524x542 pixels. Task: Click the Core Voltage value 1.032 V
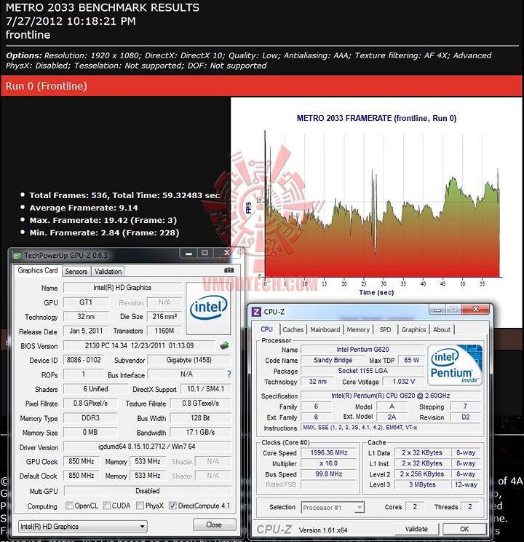coord(404,381)
